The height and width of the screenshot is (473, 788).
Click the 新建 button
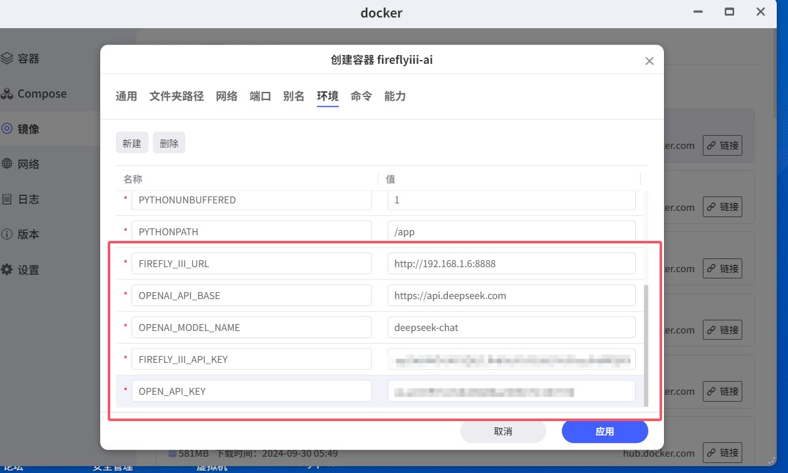132,143
